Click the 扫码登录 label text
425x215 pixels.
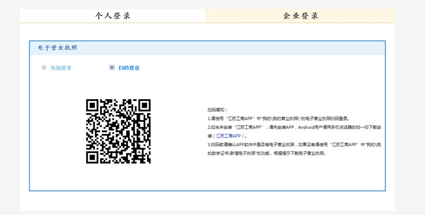(x=129, y=68)
